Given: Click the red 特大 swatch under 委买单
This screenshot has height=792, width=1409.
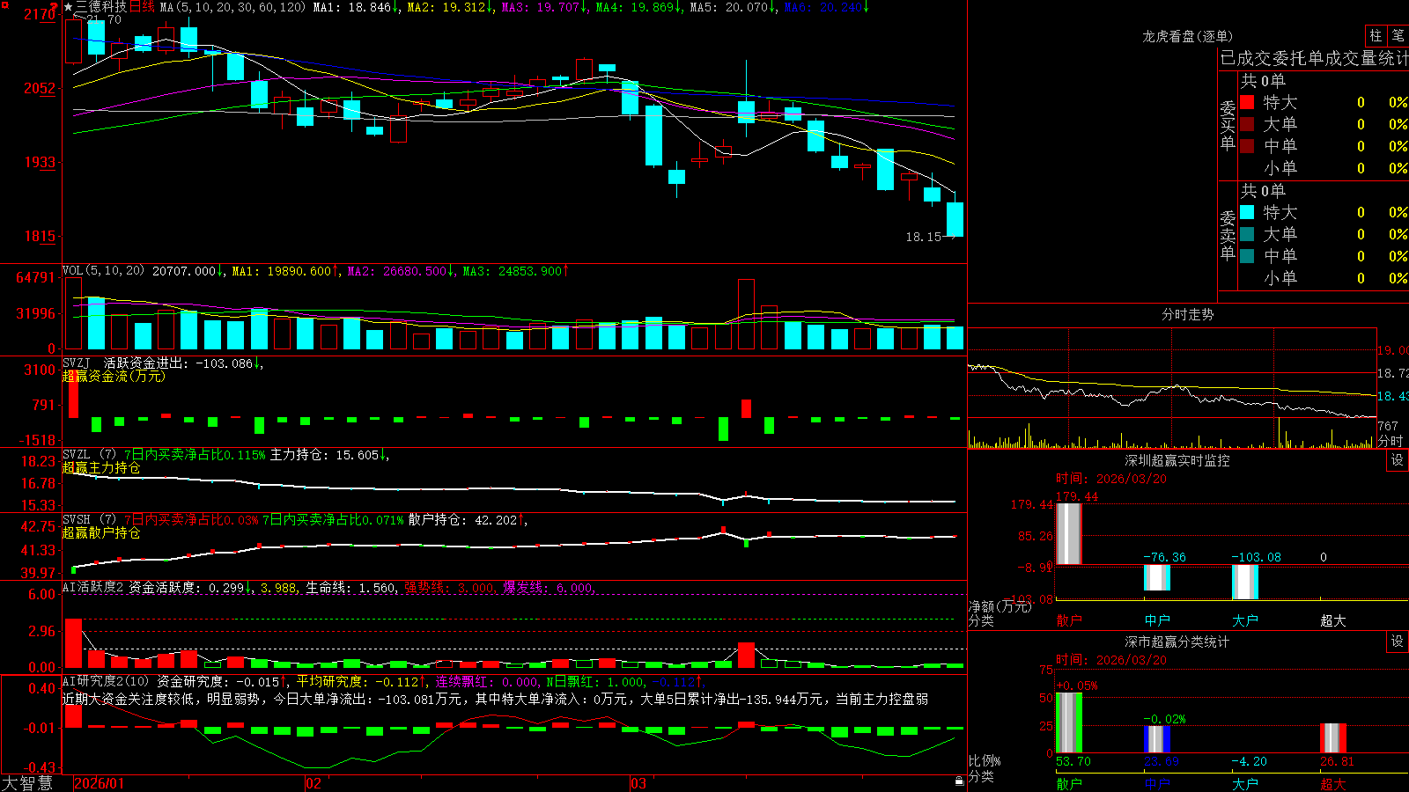Looking at the screenshot, I should point(1247,102).
